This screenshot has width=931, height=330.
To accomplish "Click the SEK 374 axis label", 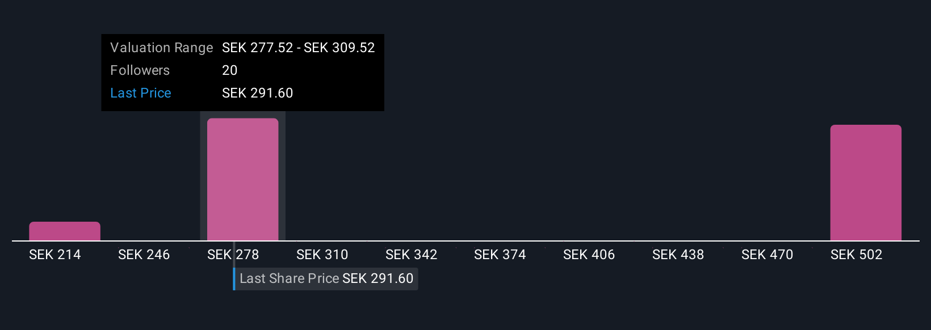I will 500,255.
